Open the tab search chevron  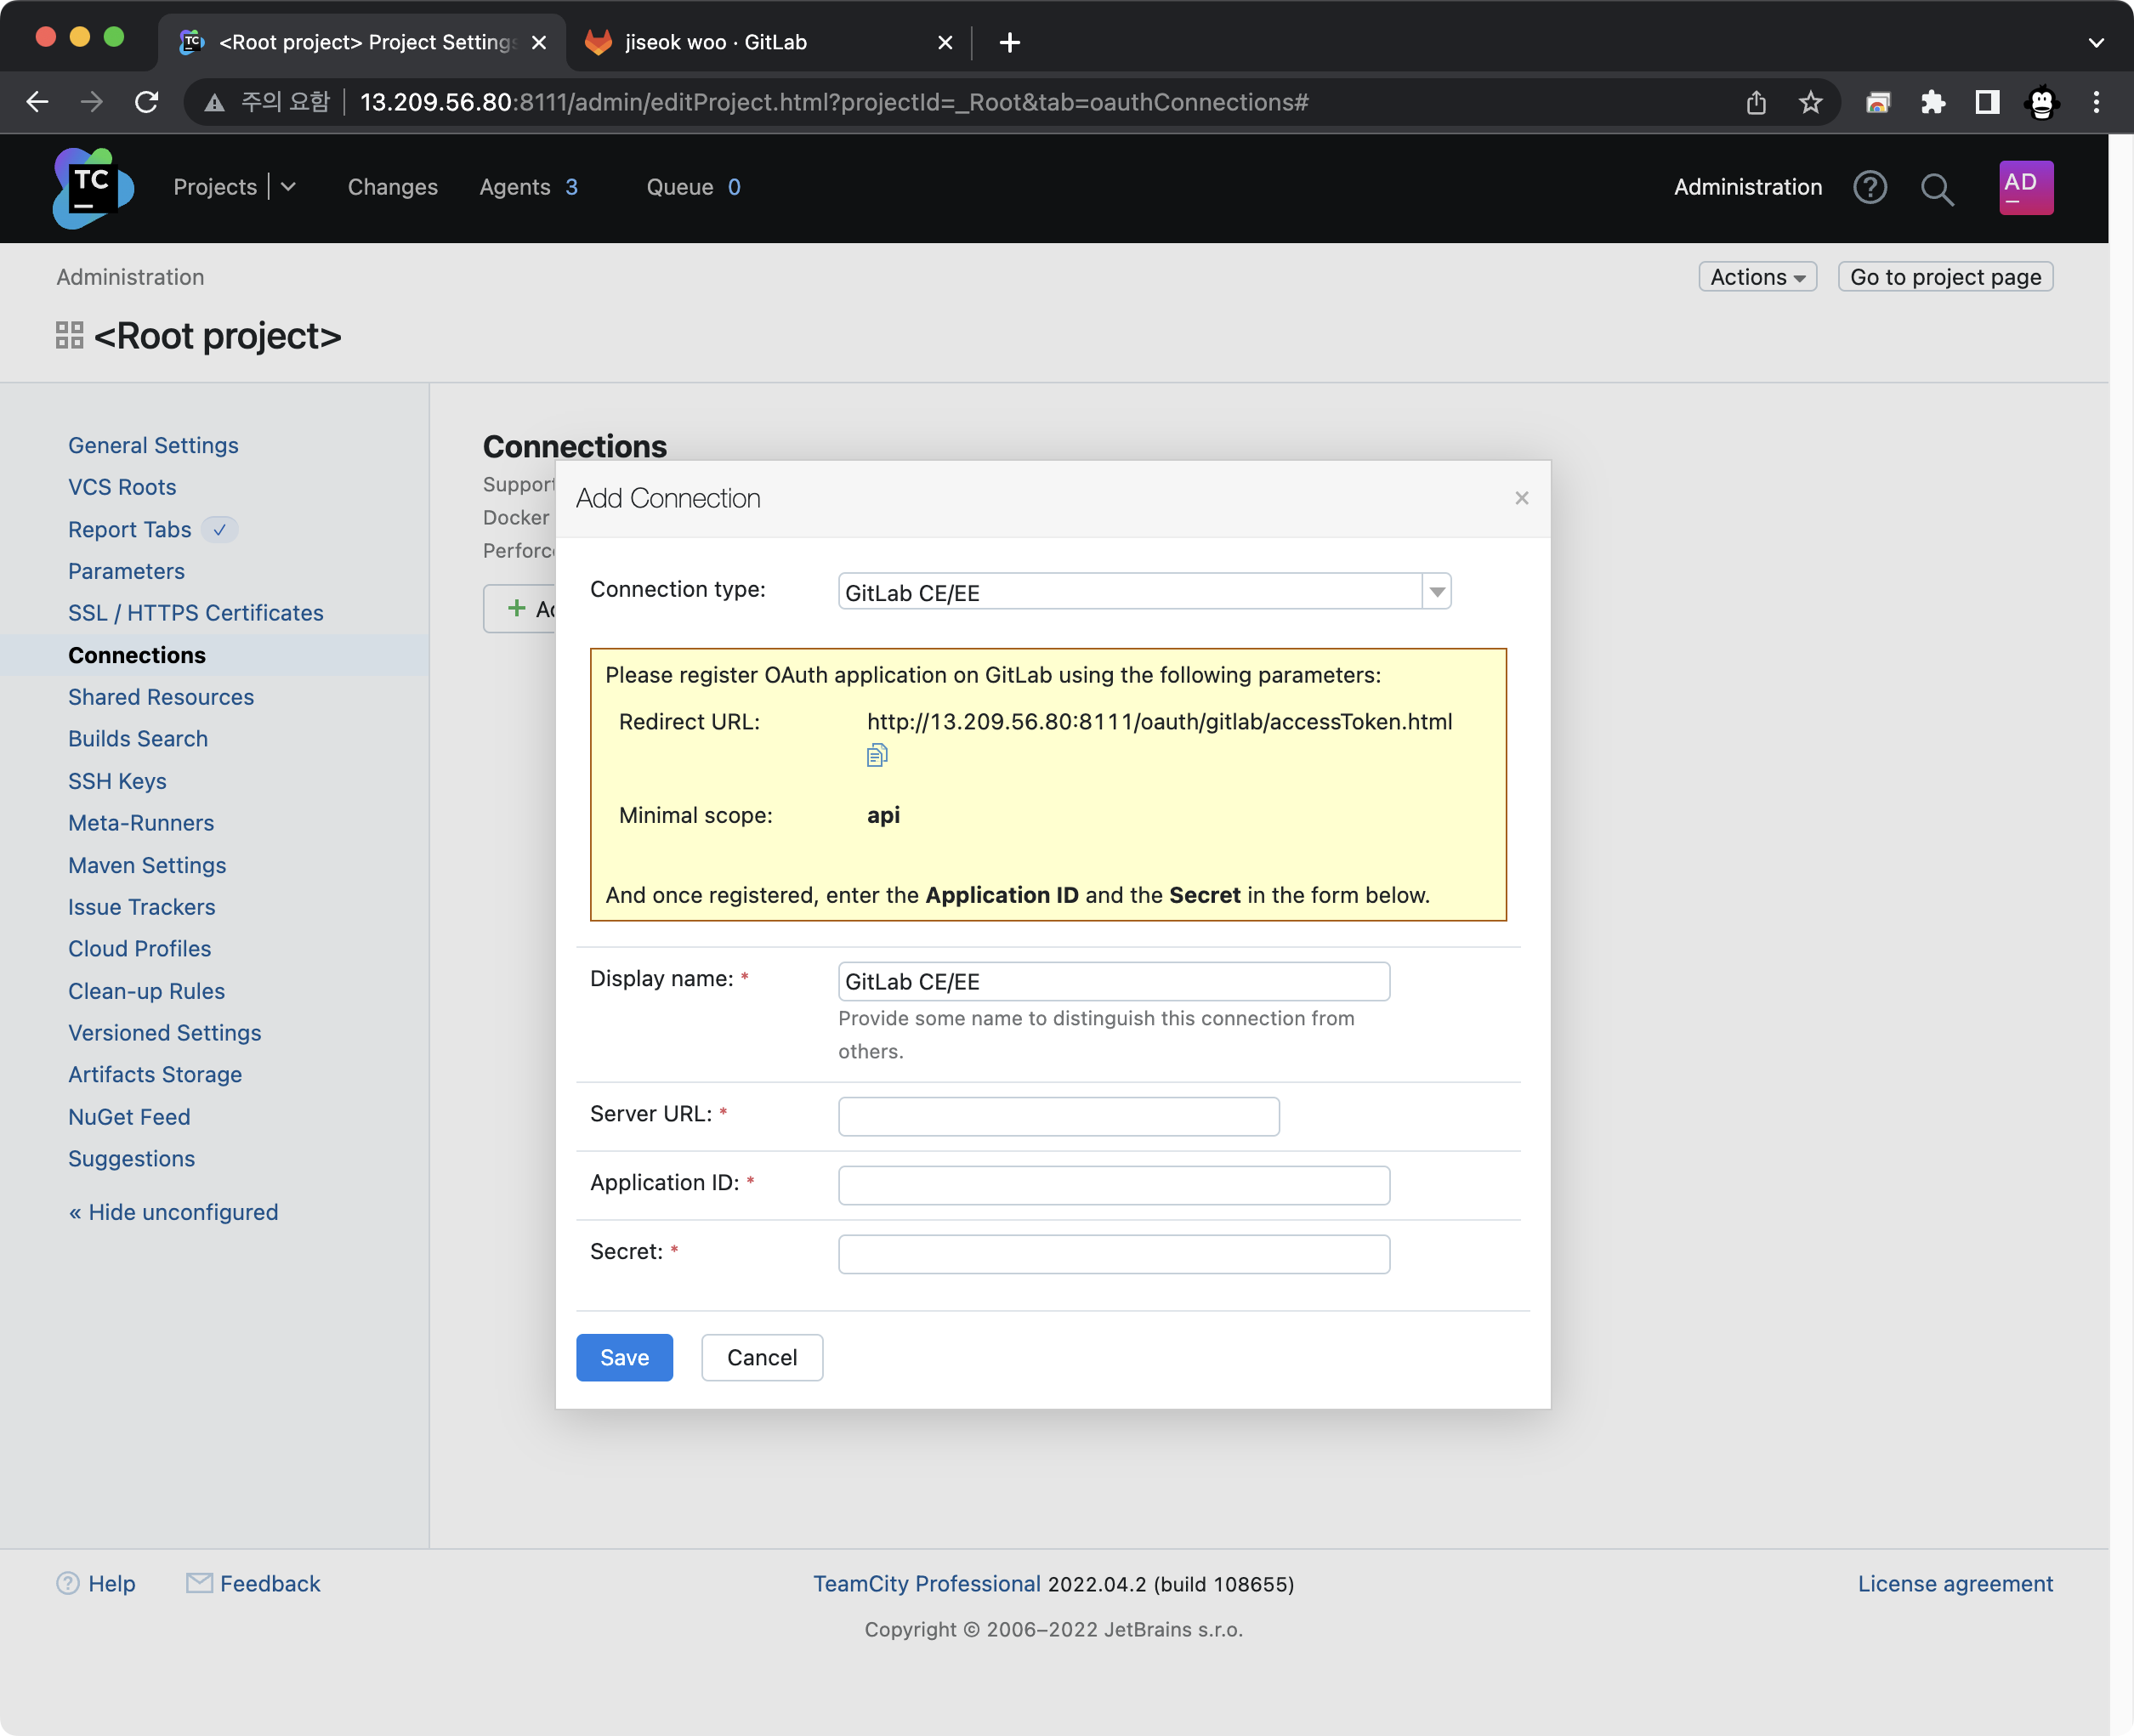point(2096,42)
